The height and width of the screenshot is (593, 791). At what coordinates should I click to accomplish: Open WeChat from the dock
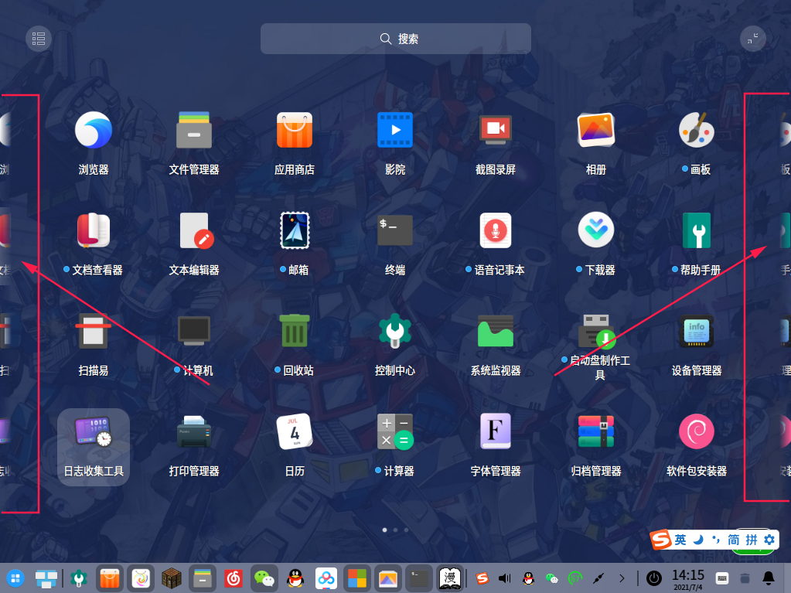(264, 578)
